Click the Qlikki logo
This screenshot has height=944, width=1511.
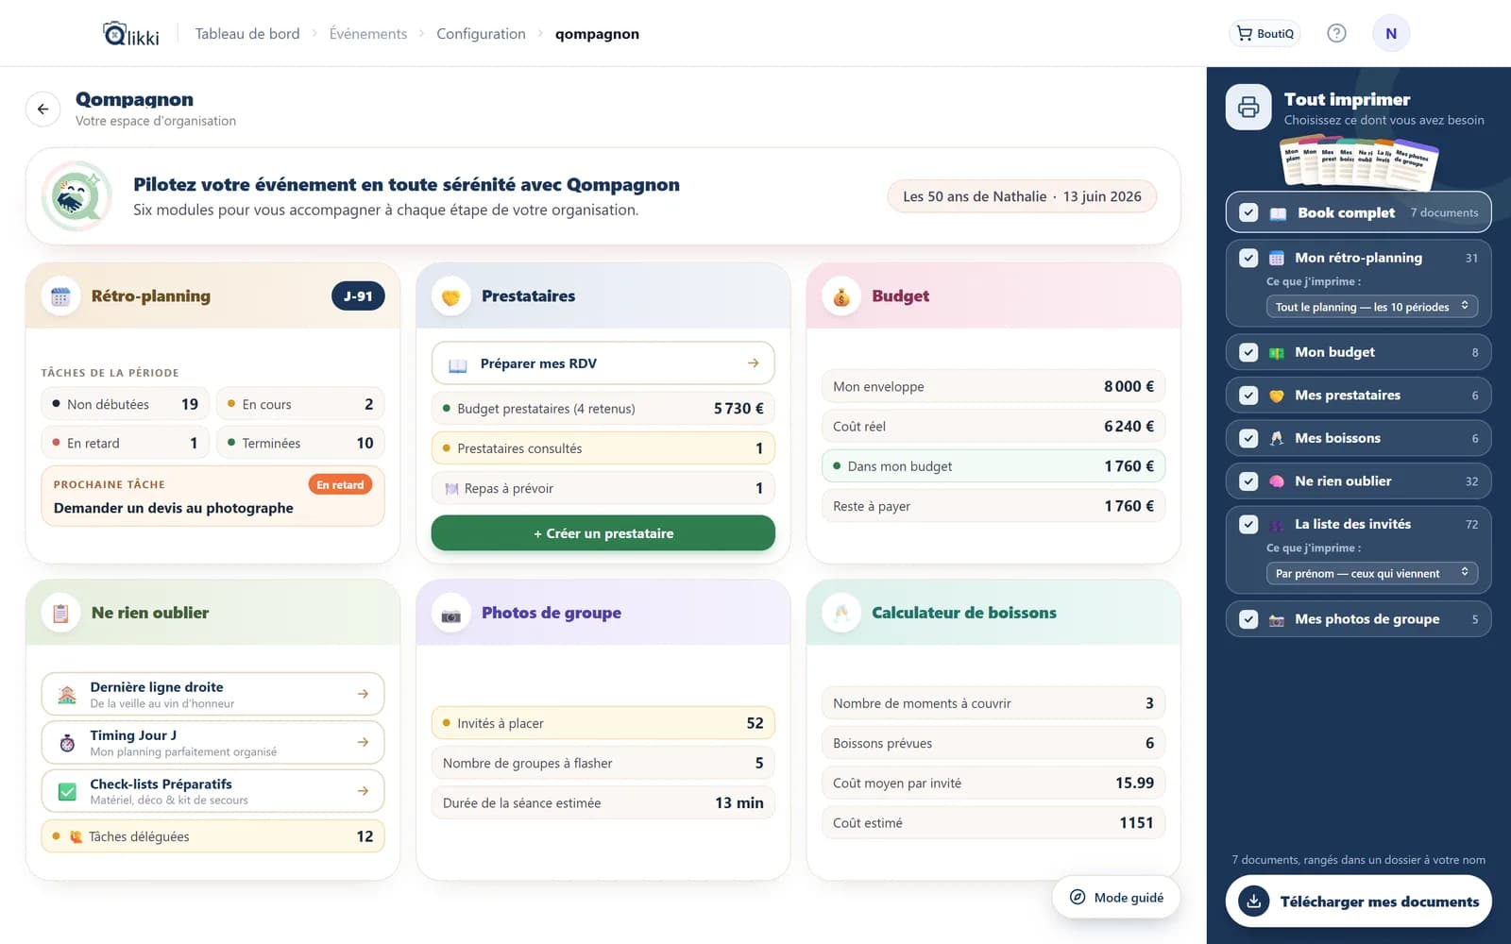(131, 34)
